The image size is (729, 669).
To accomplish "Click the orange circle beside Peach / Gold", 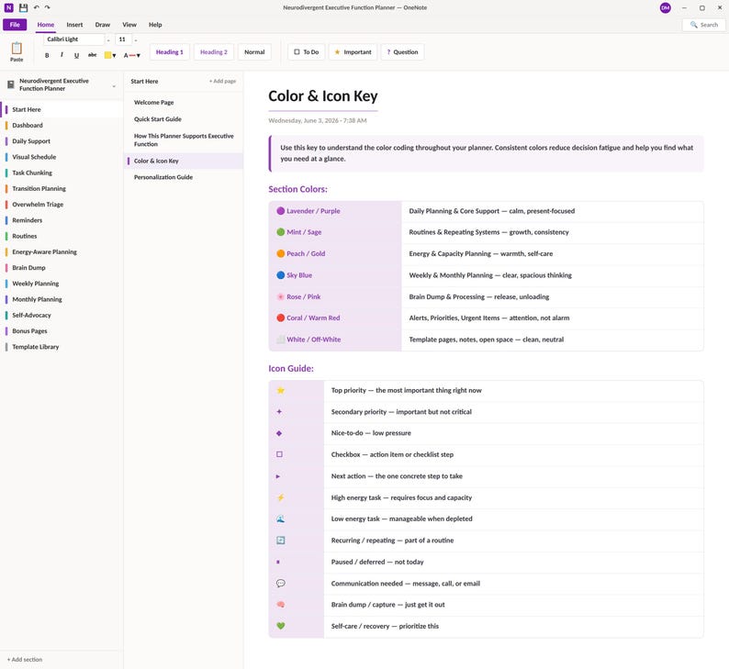I will pos(280,253).
